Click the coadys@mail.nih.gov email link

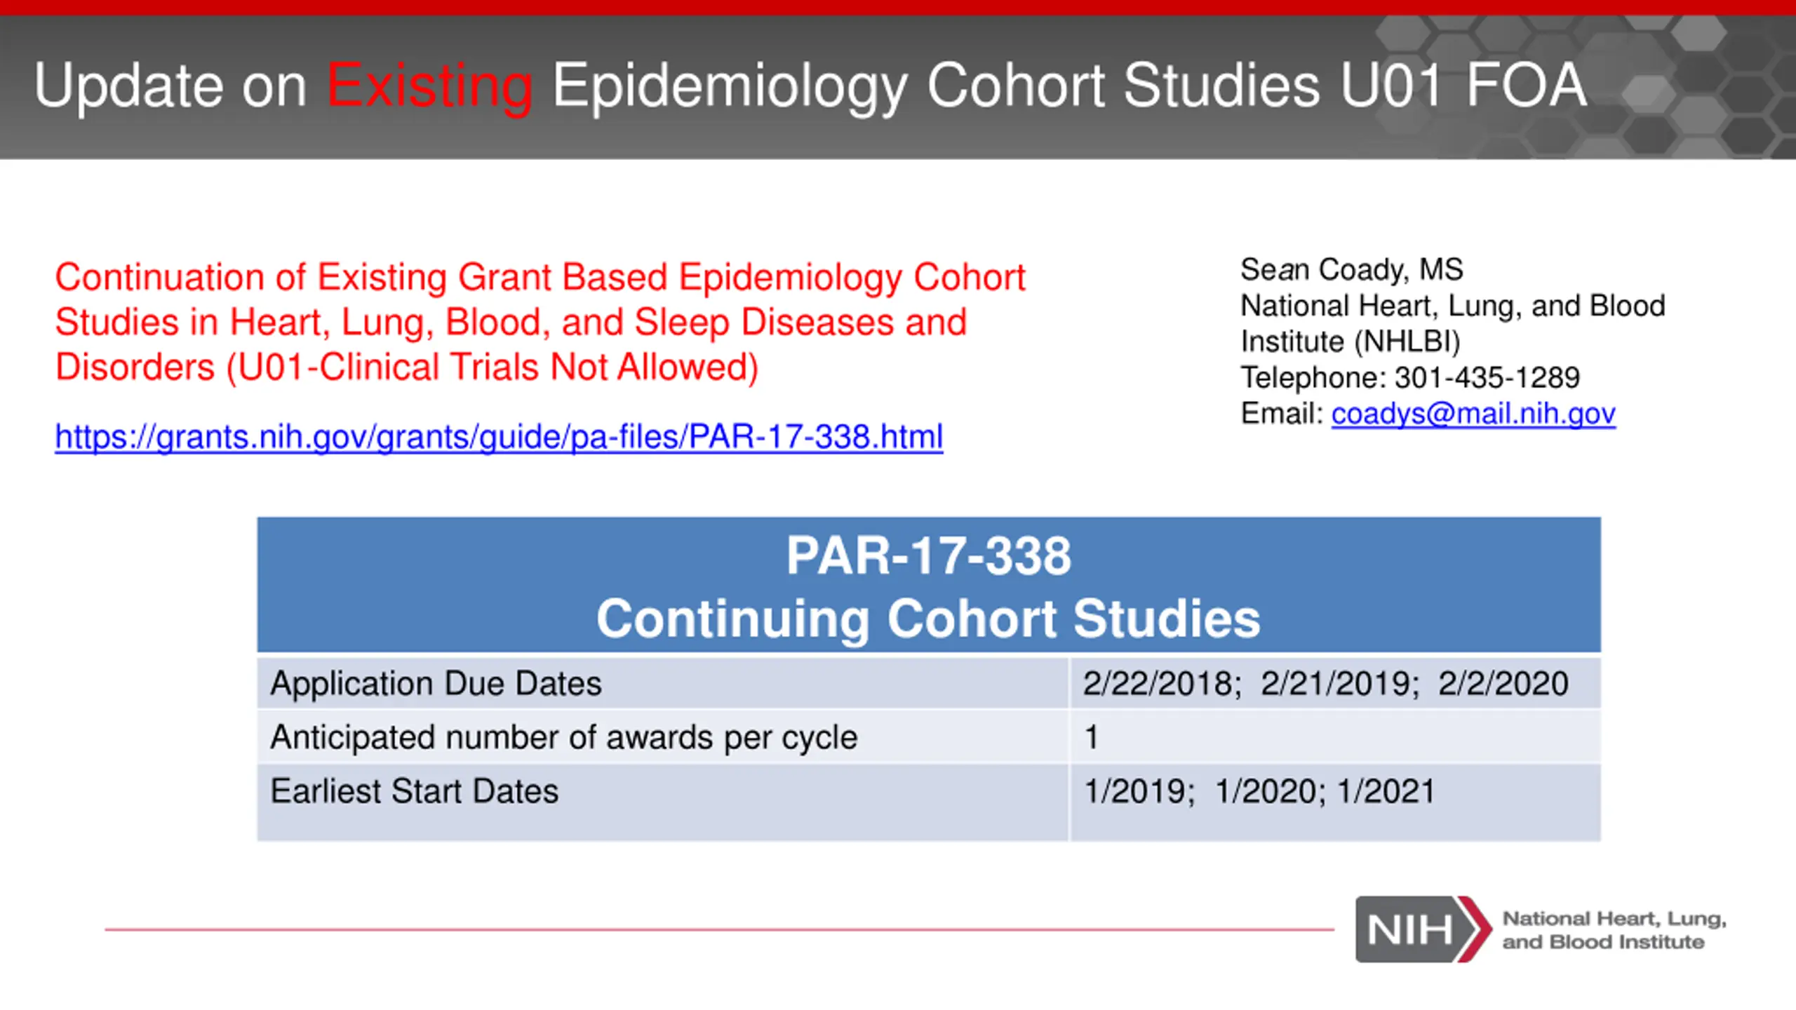(x=1473, y=414)
